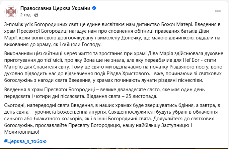
Task: Open the post options three-dot menu
Action: pyautogui.click(x=218, y=12)
